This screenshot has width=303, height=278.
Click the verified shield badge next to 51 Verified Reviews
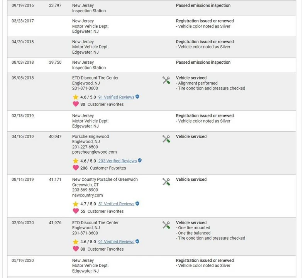coord(137,203)
